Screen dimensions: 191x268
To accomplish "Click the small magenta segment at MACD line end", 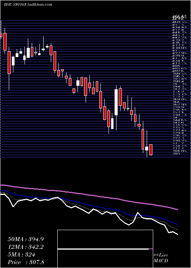I will (x=151, y=249).
